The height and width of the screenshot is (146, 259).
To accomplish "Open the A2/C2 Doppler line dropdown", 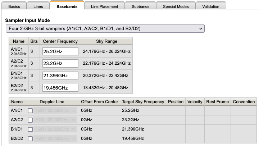I will click(56, 120).
